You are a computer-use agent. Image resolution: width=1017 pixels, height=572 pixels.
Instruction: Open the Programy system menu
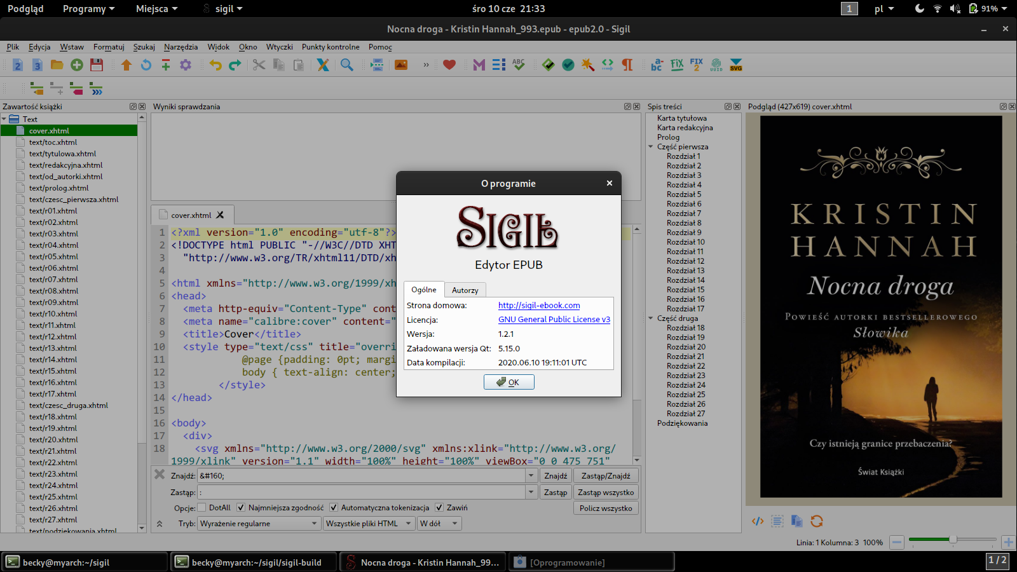(88, 9)
